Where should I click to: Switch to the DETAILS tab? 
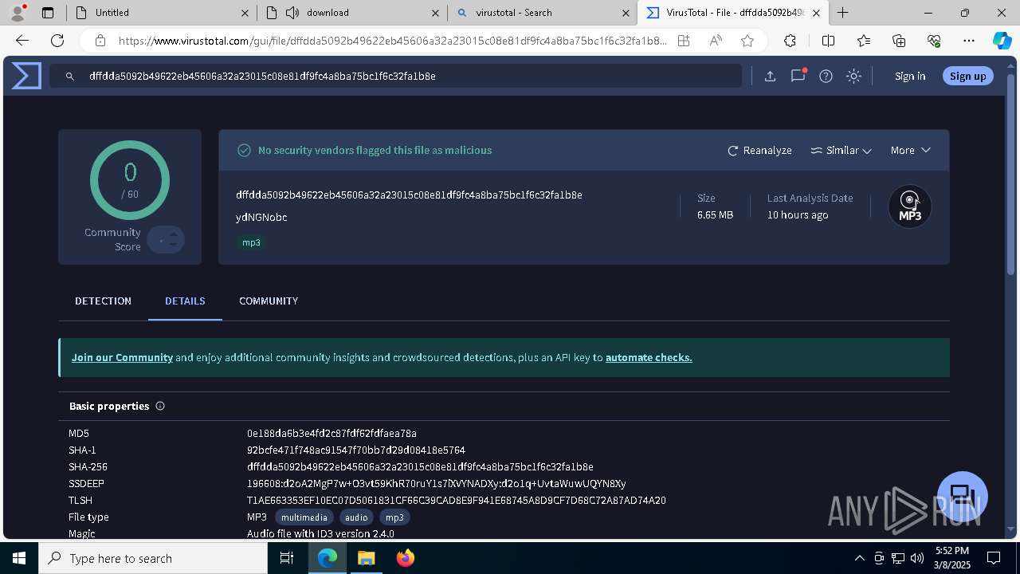coord(185,301)
